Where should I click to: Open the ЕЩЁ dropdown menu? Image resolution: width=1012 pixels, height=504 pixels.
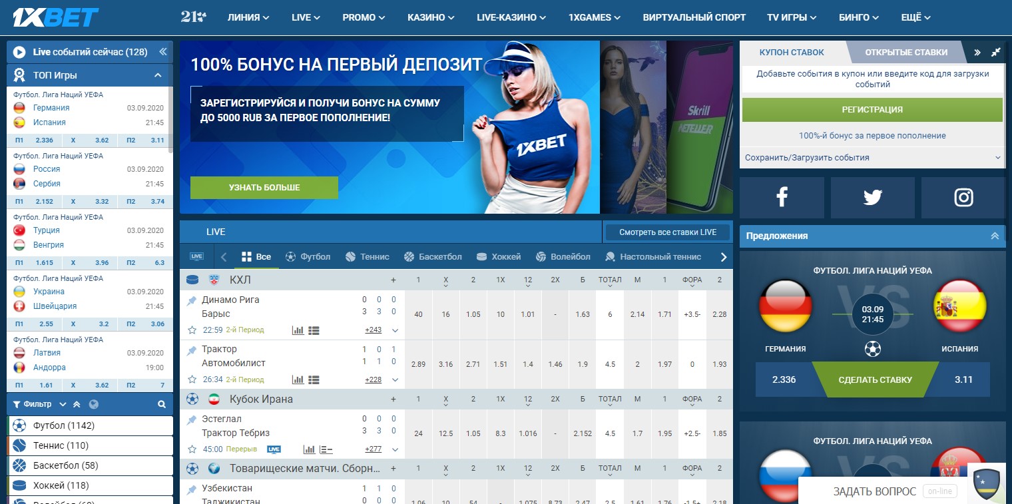[x=916, y=17]
